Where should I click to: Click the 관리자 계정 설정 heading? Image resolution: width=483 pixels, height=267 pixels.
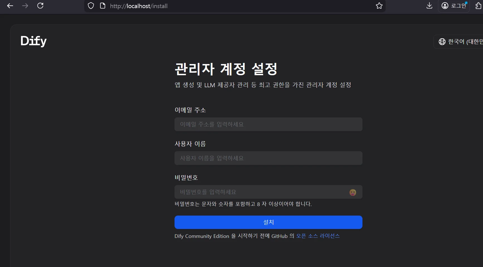pos(226,69)
